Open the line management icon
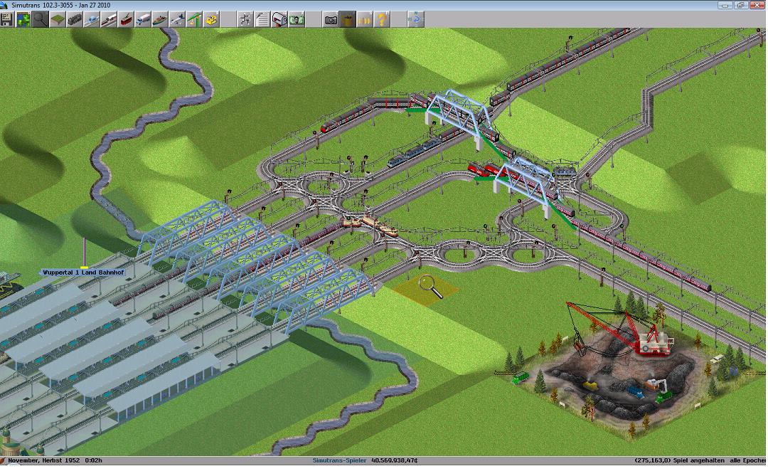This screenshot has width=768, height=471. tap(245, 19)
